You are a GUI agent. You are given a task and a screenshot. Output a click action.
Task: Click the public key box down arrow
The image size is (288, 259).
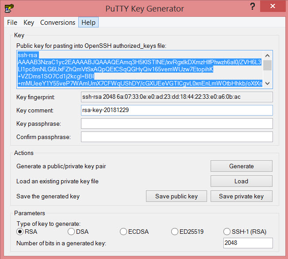tap(267, 83)
